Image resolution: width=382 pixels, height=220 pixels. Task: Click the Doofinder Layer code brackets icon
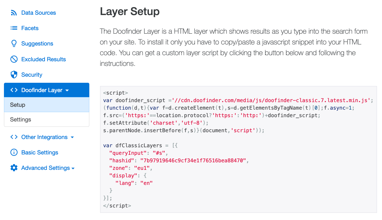pos(14,90)
